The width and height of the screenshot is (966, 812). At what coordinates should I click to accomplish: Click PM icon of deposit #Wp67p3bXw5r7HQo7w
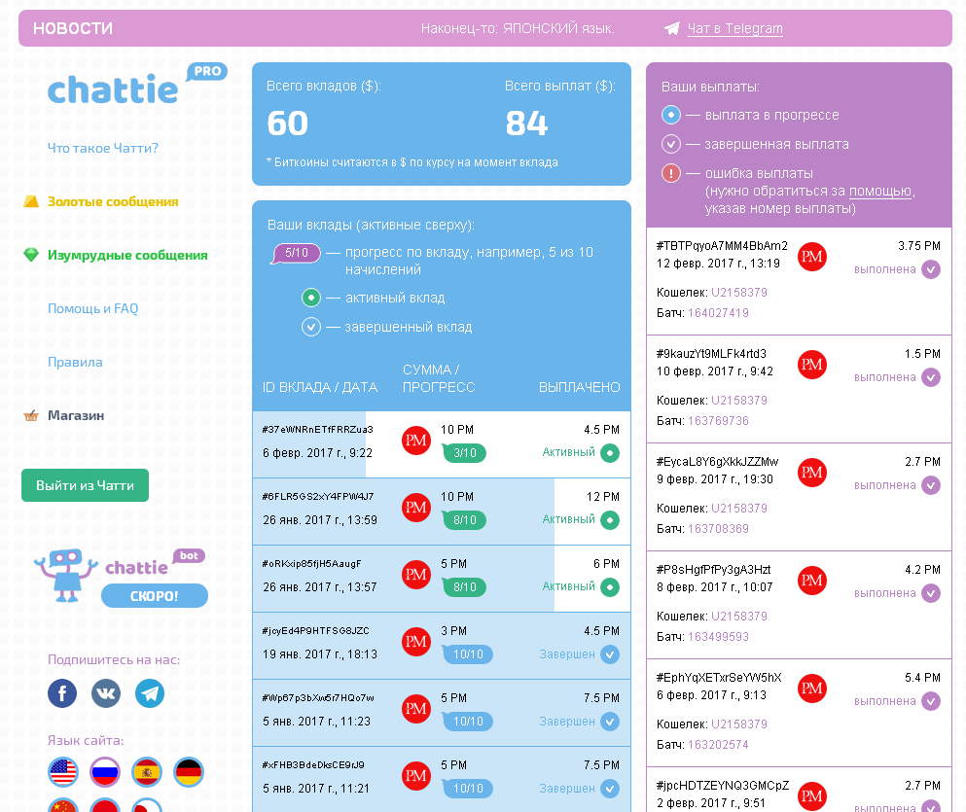point(415,709)
